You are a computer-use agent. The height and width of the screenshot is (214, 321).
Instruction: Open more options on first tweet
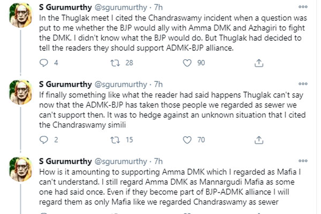click(303, 7)
